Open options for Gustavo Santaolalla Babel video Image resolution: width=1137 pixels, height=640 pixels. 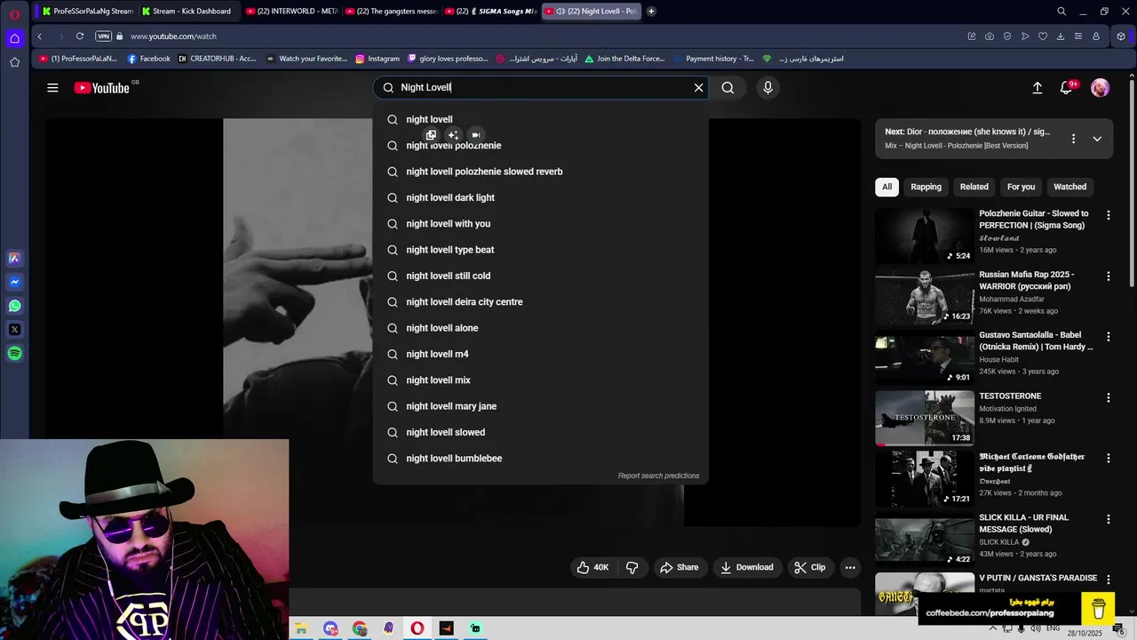click(1108, 337)
